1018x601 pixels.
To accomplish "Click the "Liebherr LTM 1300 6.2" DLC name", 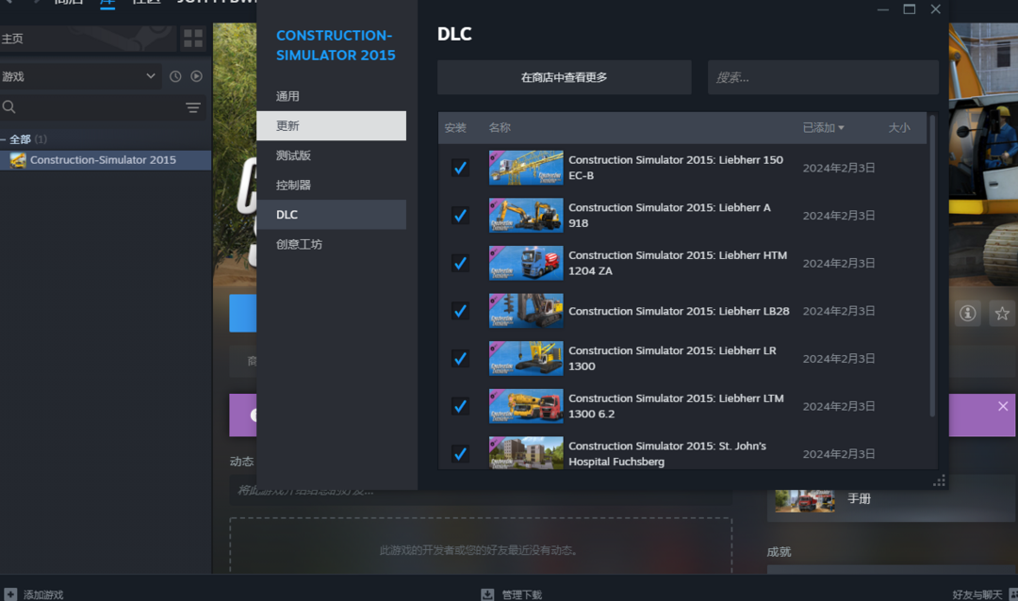I will [x=676, y=406].
